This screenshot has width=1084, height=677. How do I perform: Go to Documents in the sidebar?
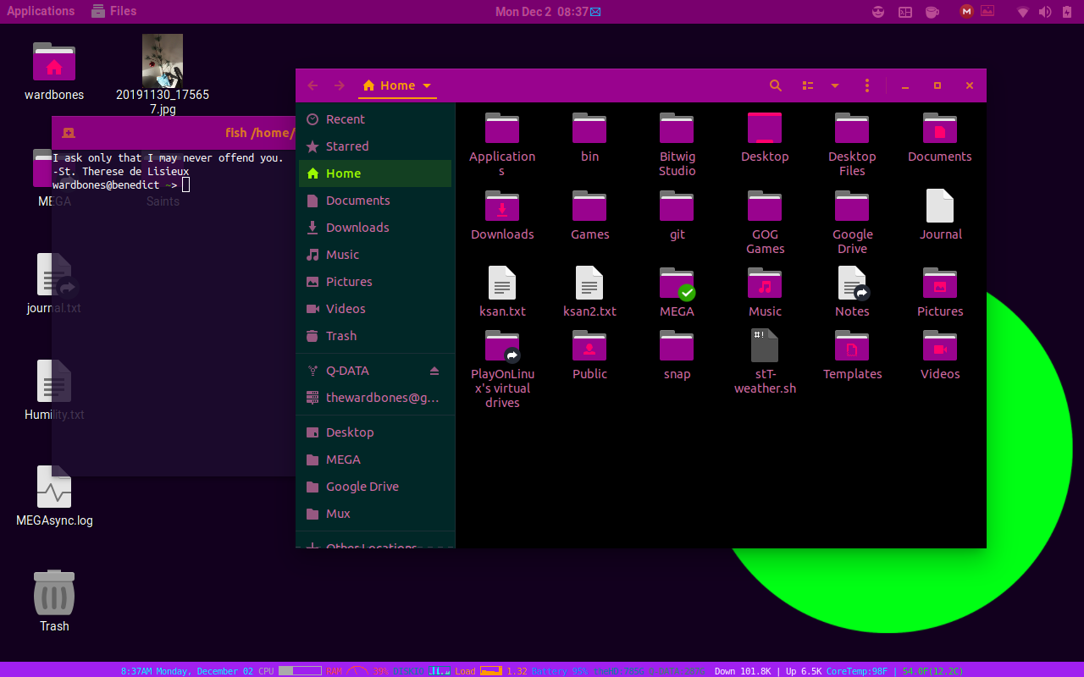pos(375,201)
